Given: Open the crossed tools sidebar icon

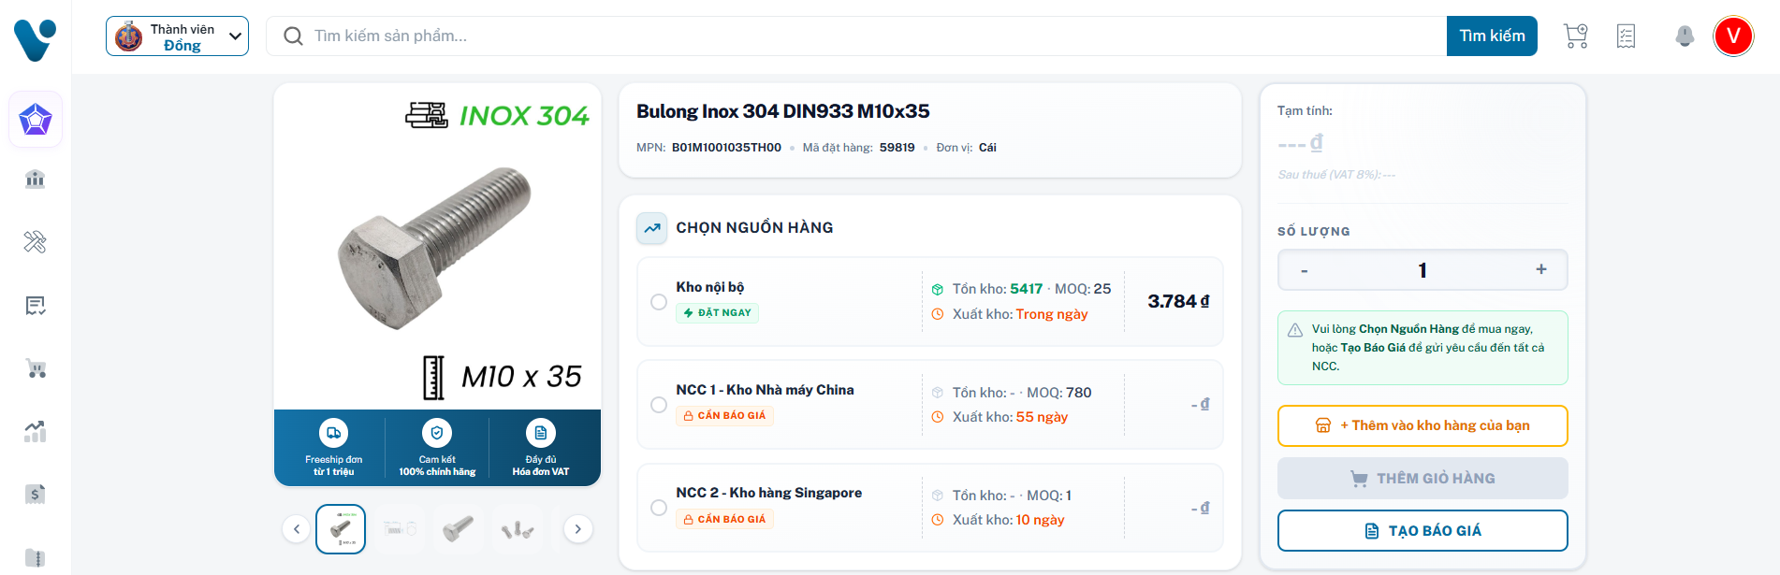Looking at the screenshot, I should point(36,242).
